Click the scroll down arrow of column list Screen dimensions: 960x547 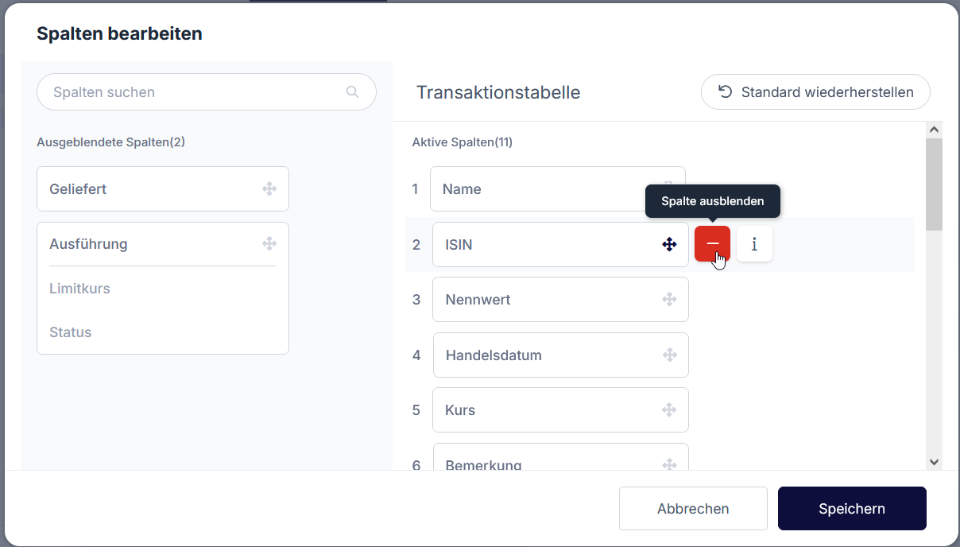[934, 462]
